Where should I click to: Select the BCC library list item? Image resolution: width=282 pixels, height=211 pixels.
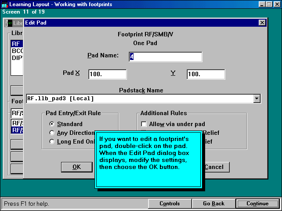(x=17, y=51)
